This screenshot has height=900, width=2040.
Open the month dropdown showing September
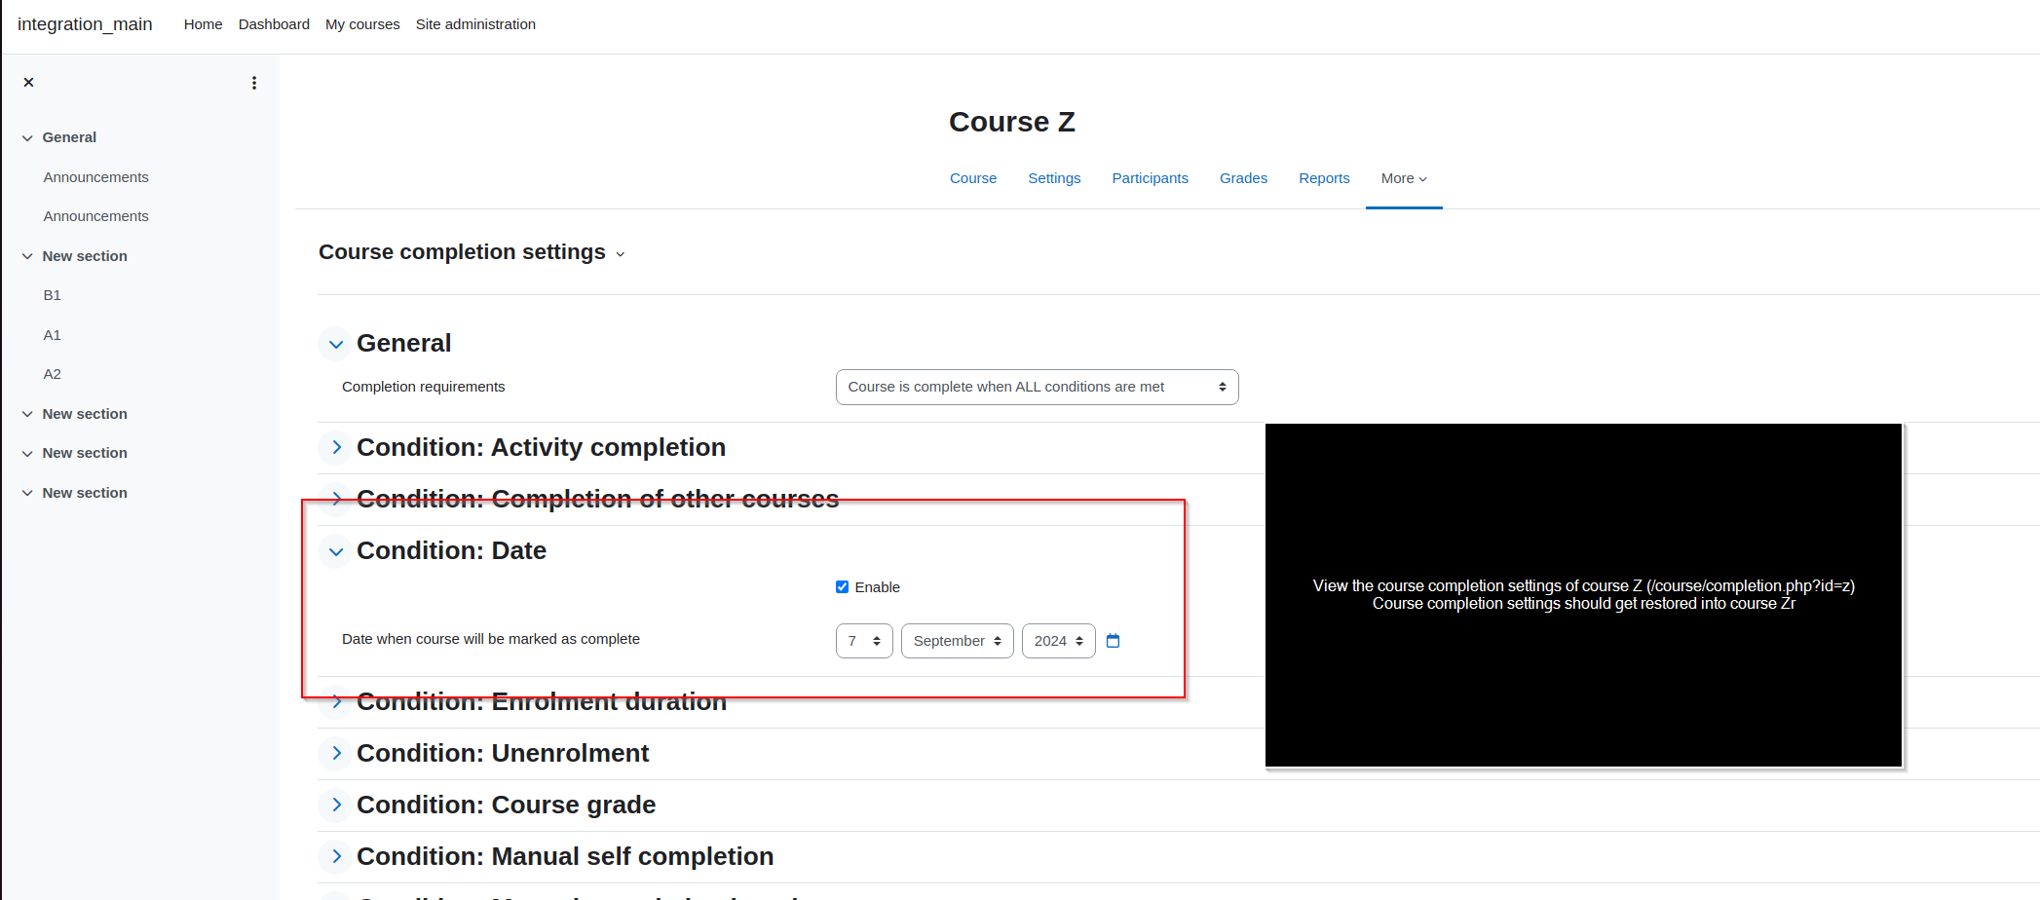(957, 641)
